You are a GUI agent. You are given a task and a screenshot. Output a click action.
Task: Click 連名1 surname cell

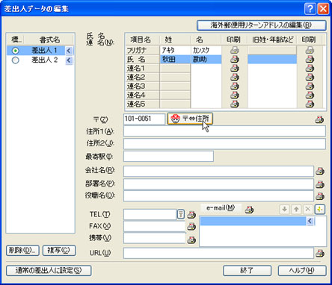point(175,69)
